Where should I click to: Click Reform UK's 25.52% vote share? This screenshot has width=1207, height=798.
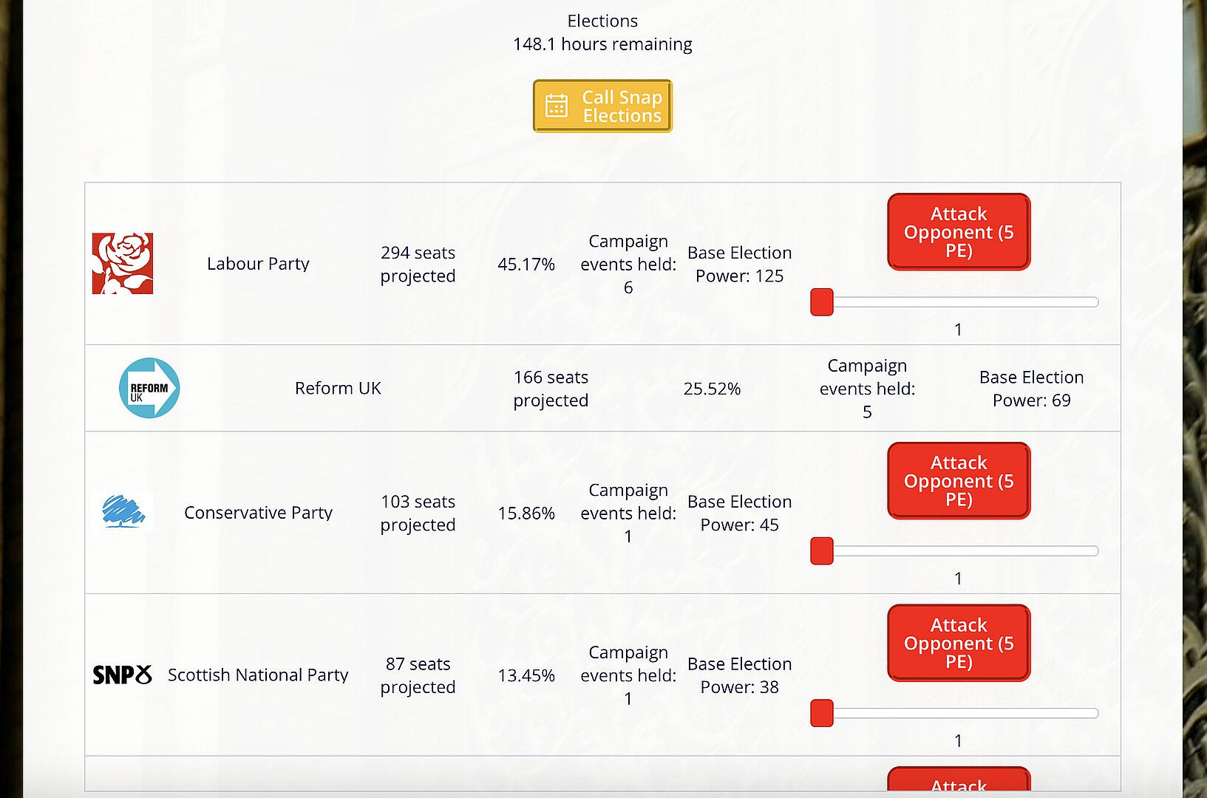tap(712, 389)
